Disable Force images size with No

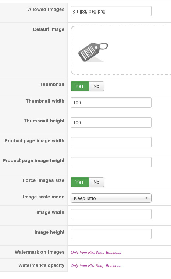[x=96, y=182]
